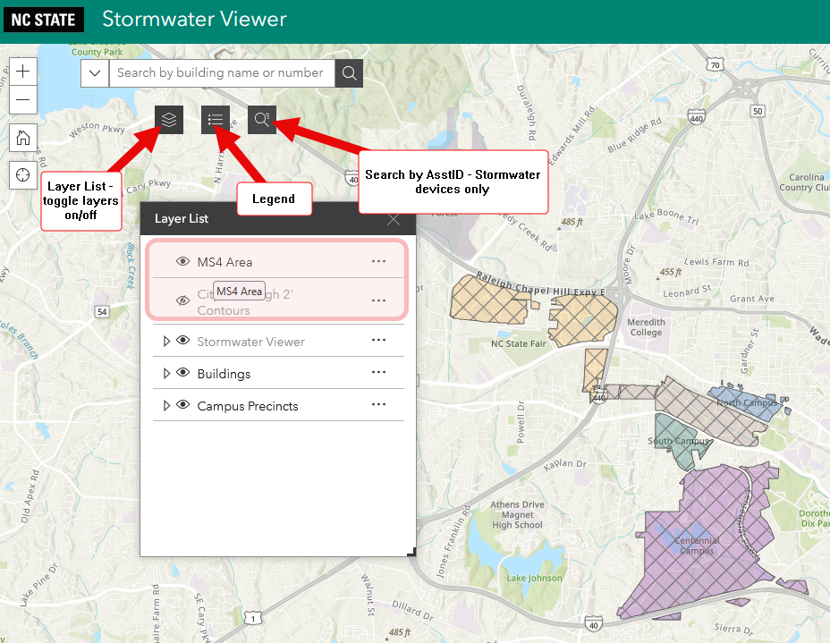Image resolution: width=830 pixels, height=643 pixels.
Task: Click the Lake Johnson map label
Action: [534, 578]
